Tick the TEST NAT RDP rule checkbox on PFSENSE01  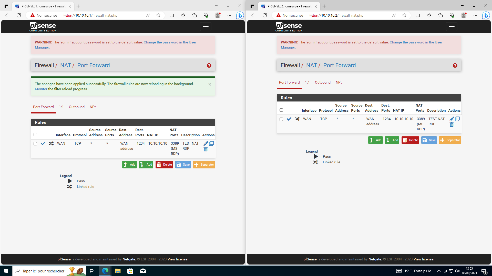[35, 144]
